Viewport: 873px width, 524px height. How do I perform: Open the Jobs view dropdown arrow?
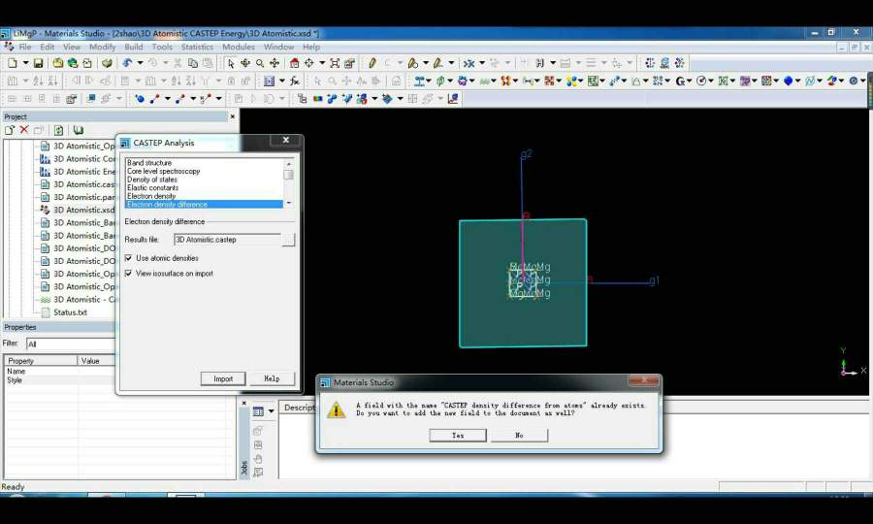click(272, 411)
